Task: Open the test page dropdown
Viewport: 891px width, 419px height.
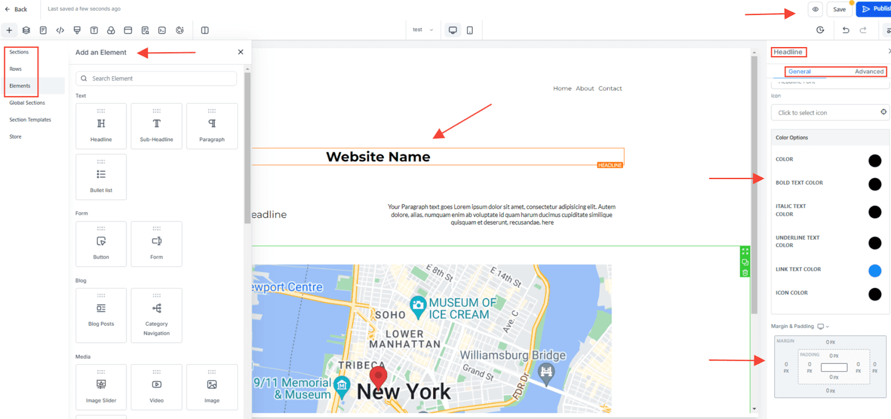Action: pos(423,30)
